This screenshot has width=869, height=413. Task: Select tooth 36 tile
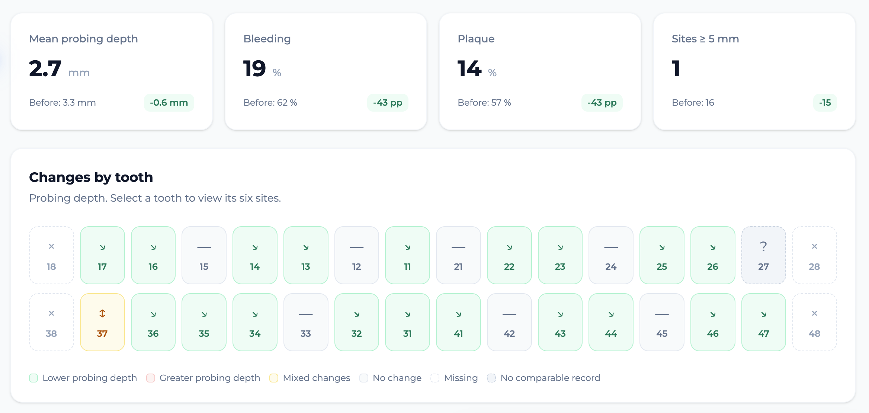pos(153,322)
